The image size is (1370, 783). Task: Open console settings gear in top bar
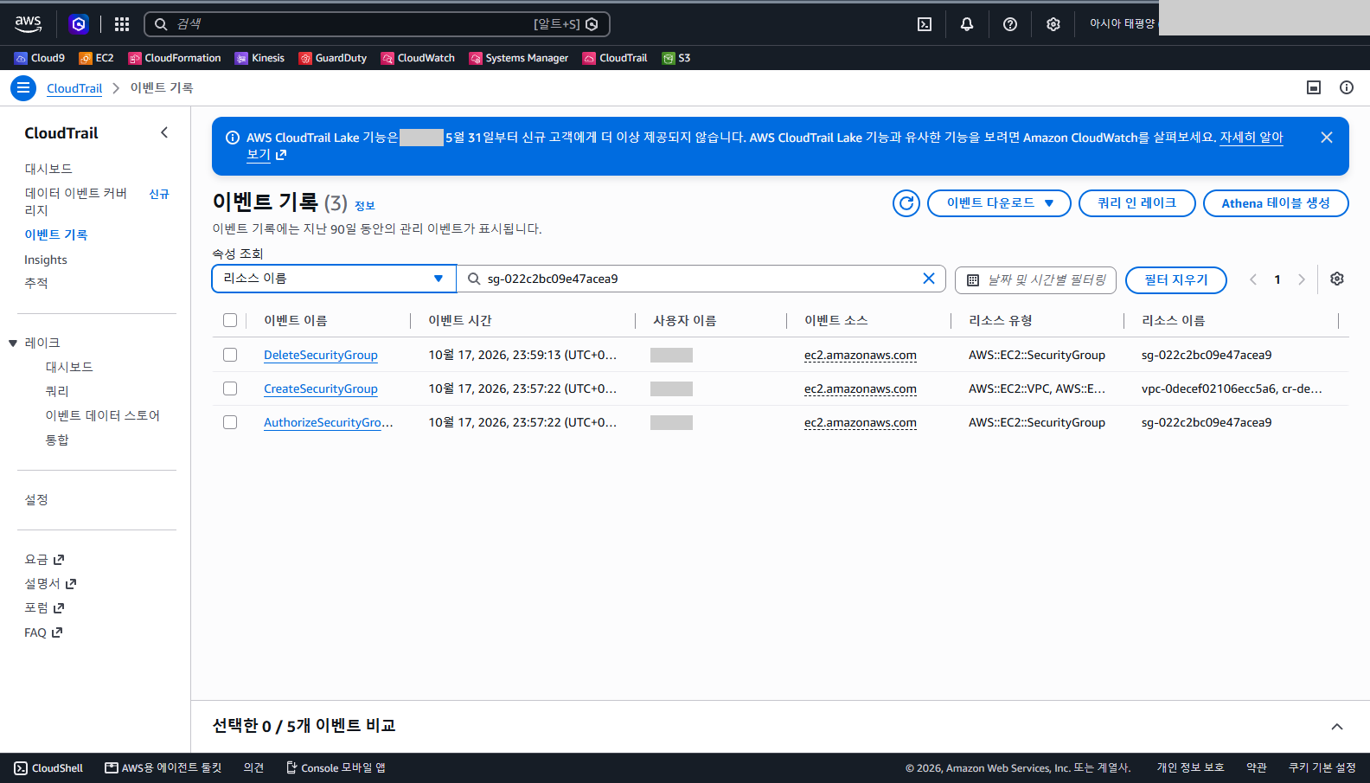point(1053,24)
